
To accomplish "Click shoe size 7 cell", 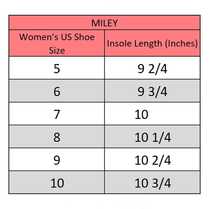I will (x=57, y=114).
